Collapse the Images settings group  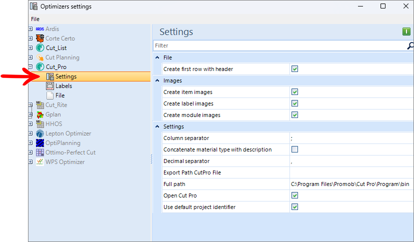(157, 80)
